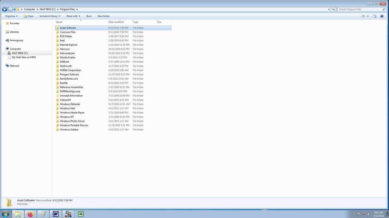This screenshot has width=389, height=218.
Task: Open Microsoft Excel from the taskbar
Action: click(x=80, y=214)
